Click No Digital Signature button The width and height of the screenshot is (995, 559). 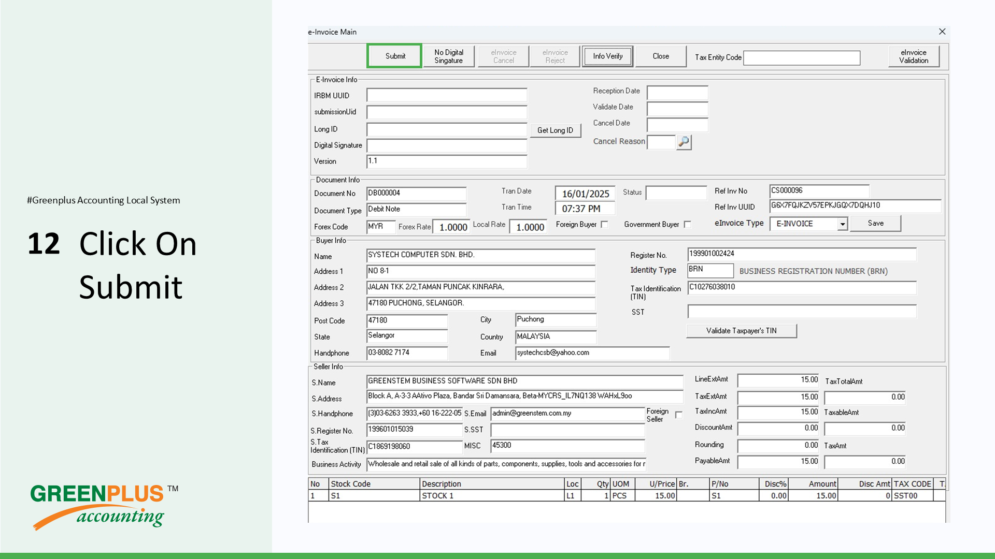(449, 56)
